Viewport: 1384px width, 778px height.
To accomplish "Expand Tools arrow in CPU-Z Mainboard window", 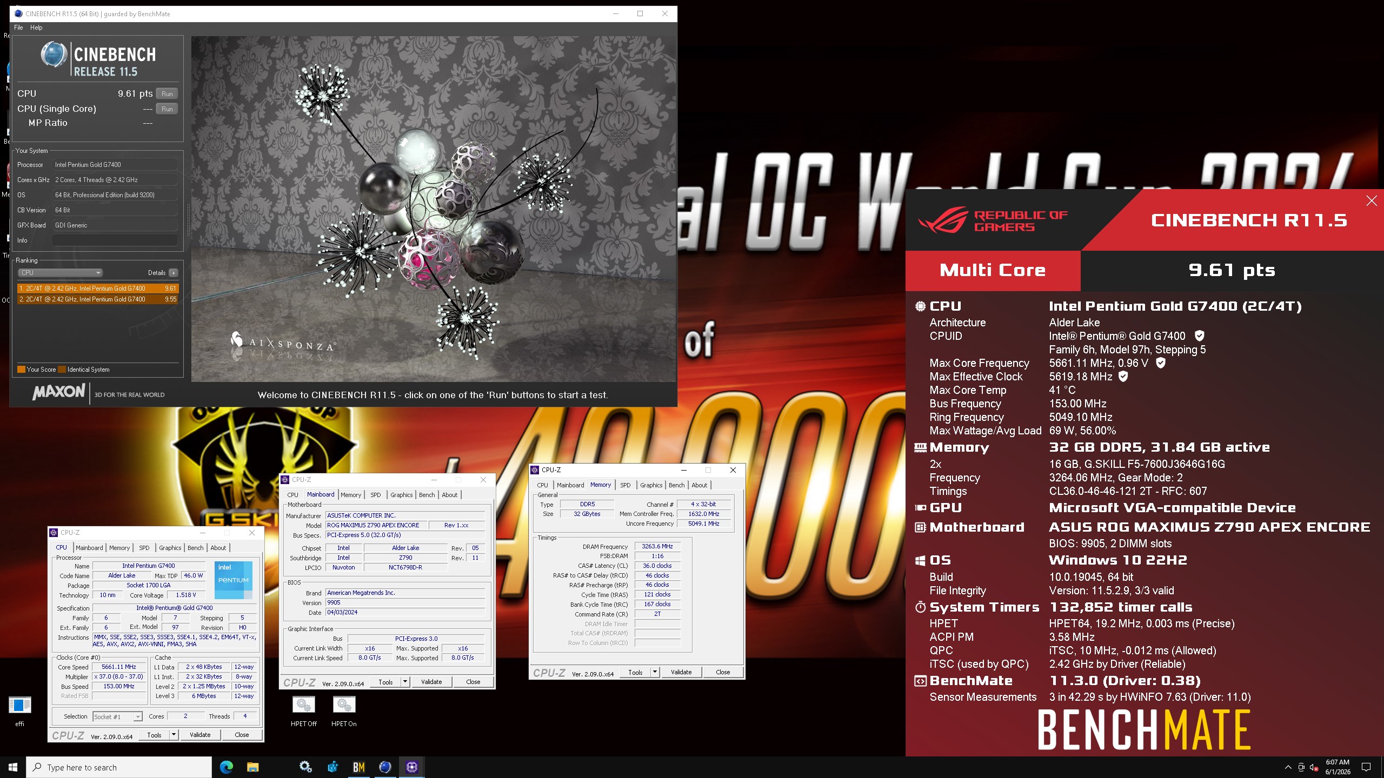I will [405, 682].
